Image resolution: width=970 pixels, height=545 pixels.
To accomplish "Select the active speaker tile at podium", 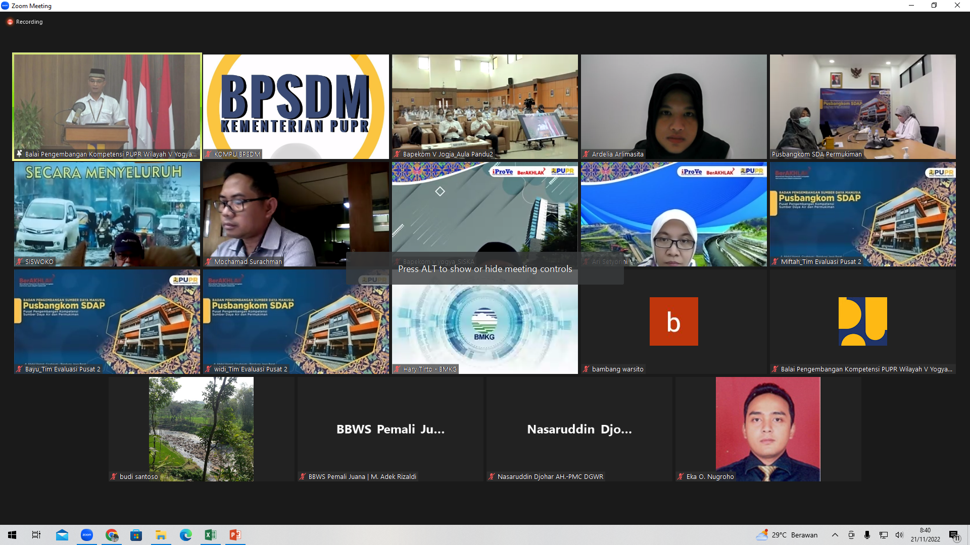I will click(x=107, y=107).
